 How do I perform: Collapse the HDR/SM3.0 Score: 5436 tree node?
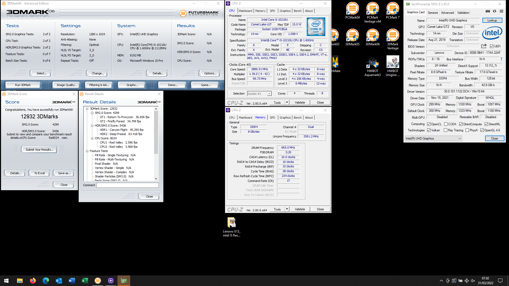92,126
